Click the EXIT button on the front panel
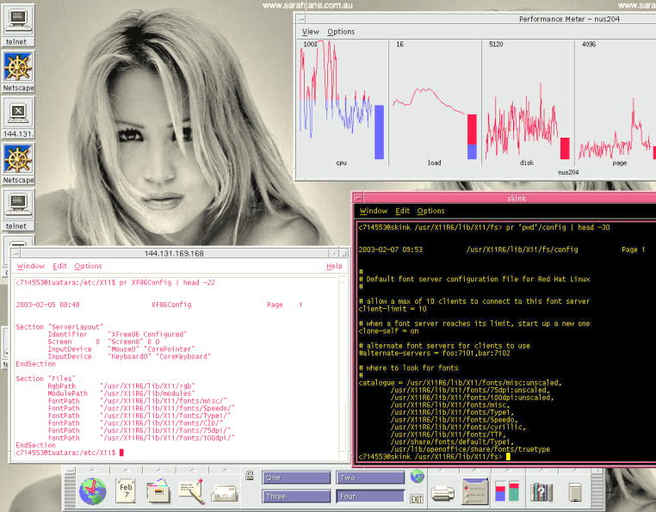This screenshot has height=512, width=656. pos(417,498)
